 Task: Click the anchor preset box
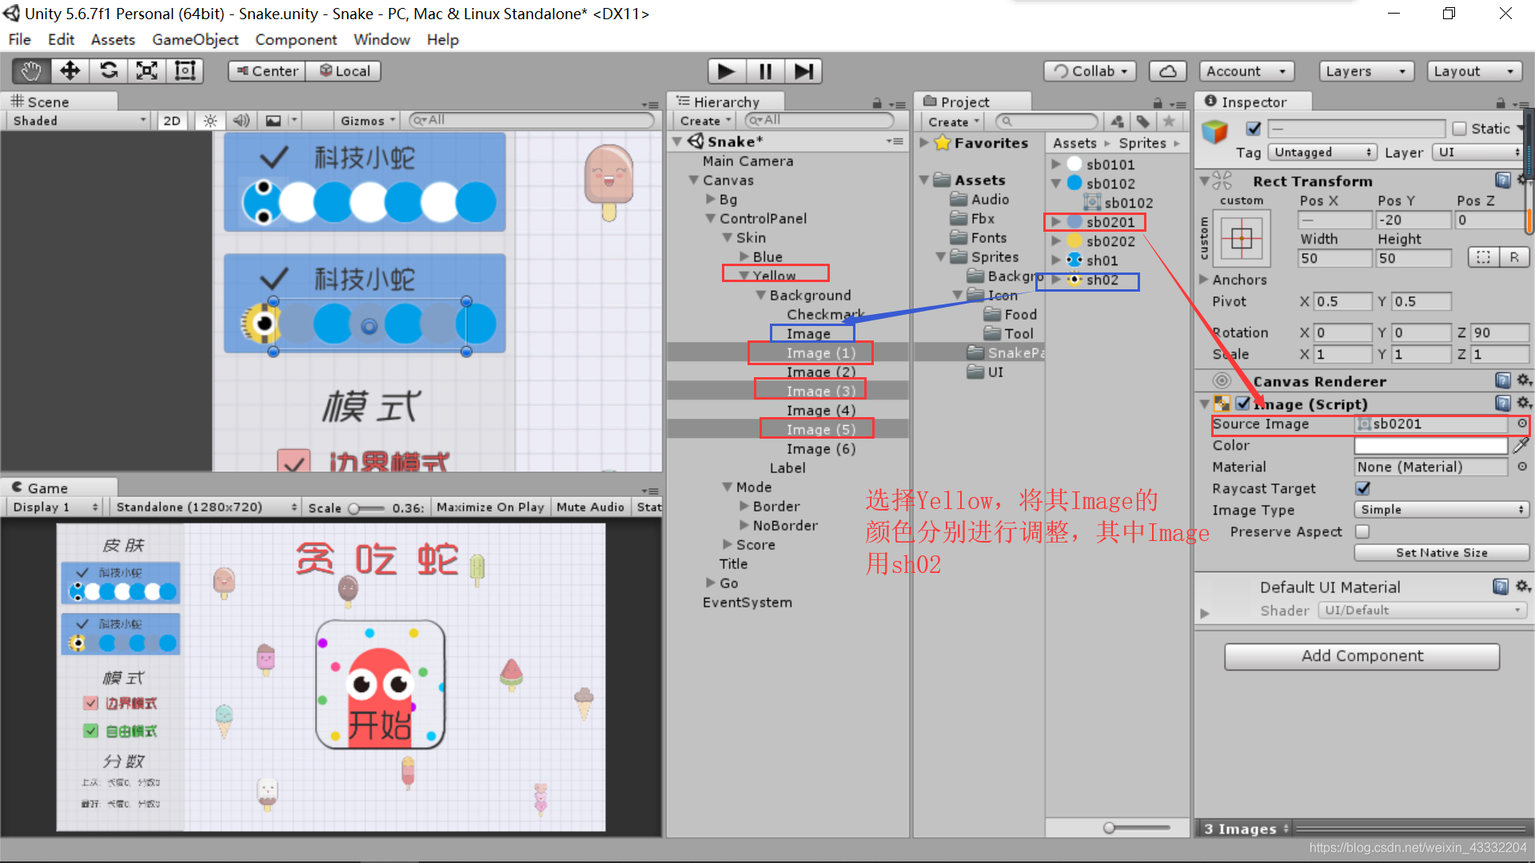coord(1242,238)
